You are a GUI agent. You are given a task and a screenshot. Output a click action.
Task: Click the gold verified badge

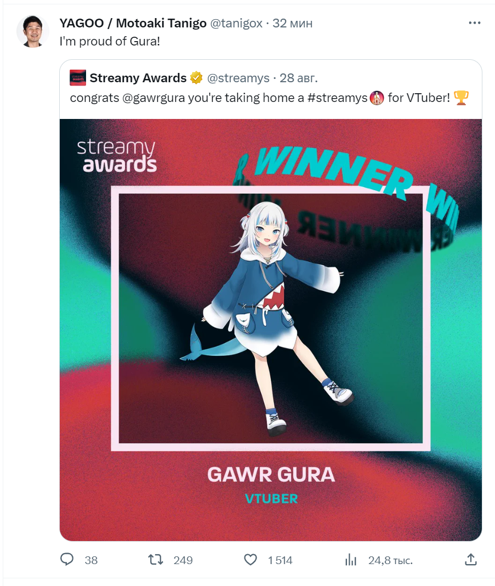[x=196, y=78]
